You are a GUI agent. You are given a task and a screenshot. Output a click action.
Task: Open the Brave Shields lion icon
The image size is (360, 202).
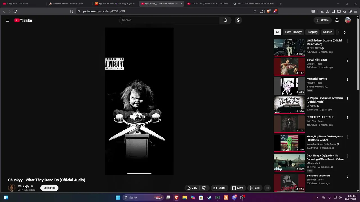[269, 11]
